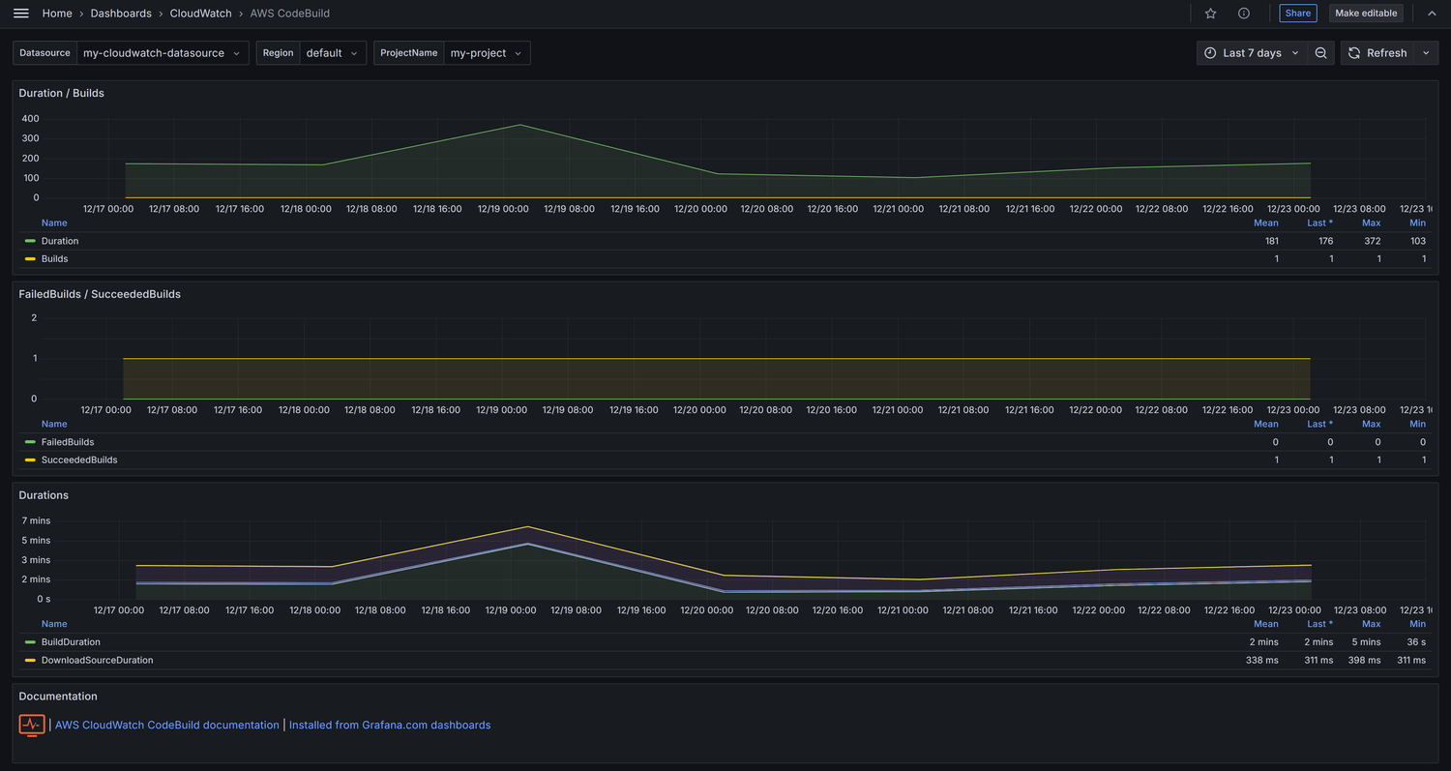This screenshot has height=771, width=1451.
Task: Click the CloudWatch documentation monitor icon
Action: (x=32, y=725)
